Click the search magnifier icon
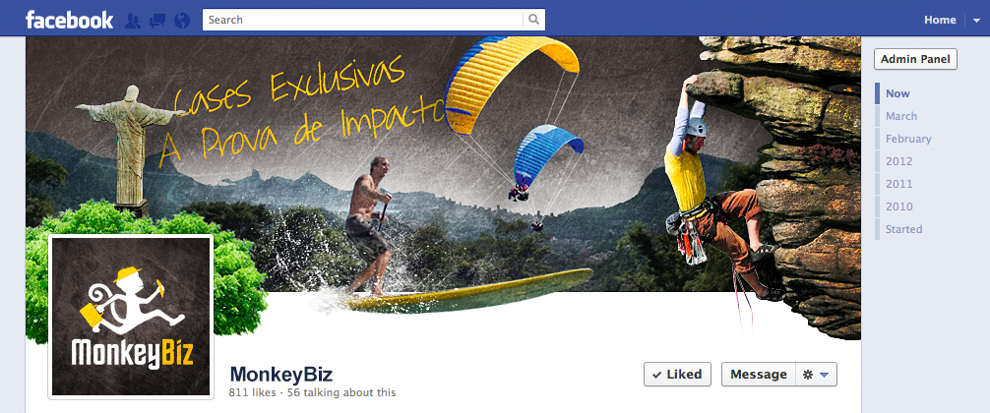Viewport: 990px width, 413px height. tap(534, 20)
